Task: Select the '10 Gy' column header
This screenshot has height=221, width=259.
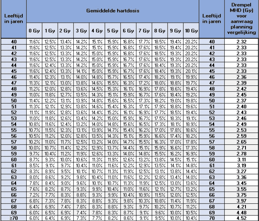Action: coord(191,31)
